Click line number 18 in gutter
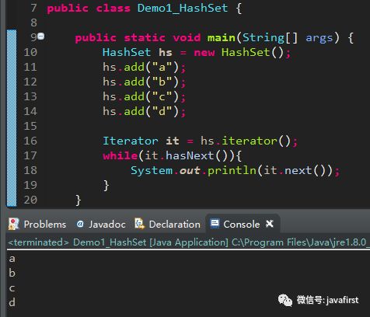Image resolution: width=370 pixels, height=317 pixels. pos(30,170)
